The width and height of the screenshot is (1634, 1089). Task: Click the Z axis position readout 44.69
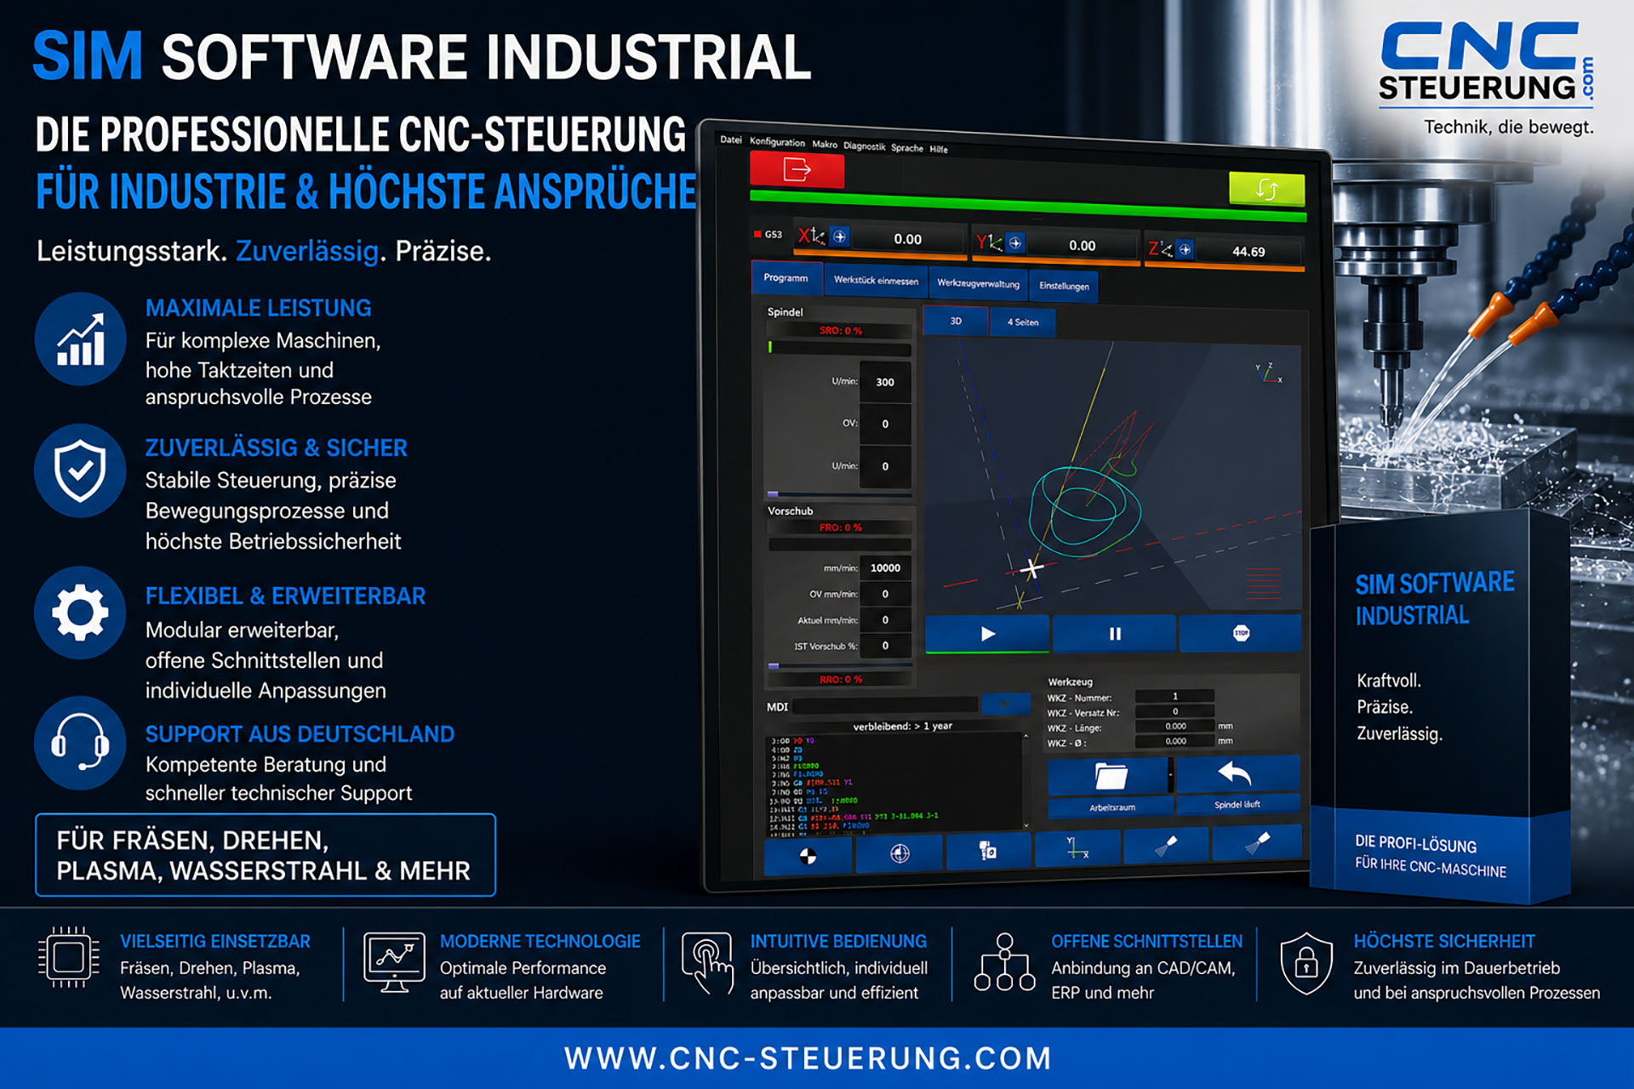point(1248,251)
